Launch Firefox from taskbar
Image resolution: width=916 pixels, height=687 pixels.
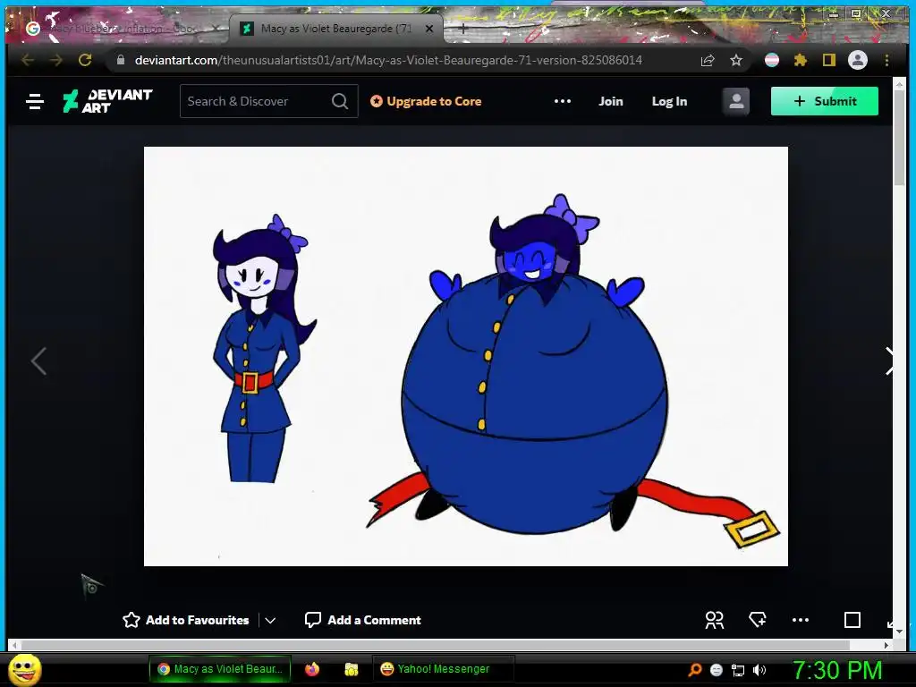(312, 669)
